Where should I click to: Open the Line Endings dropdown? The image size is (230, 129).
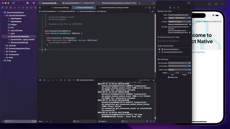[x=179, y=66]
